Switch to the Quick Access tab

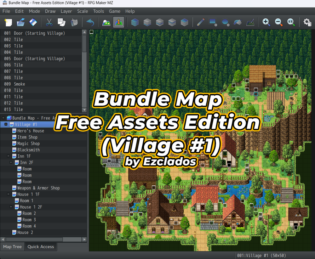40,247
